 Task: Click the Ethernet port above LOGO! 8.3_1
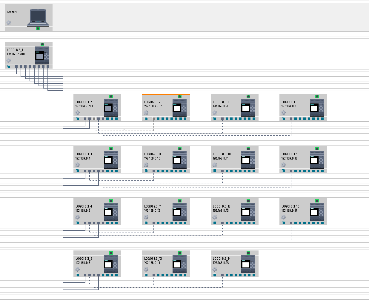pos(42,44)
